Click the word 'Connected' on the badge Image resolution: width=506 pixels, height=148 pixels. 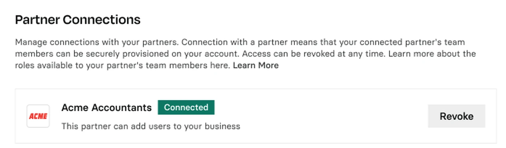click(186, 107)
